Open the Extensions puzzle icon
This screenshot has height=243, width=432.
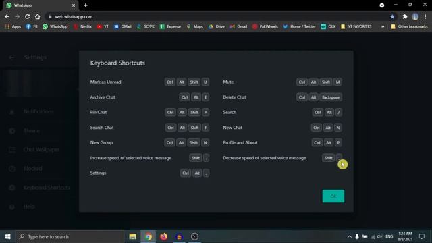click(405, 16)
